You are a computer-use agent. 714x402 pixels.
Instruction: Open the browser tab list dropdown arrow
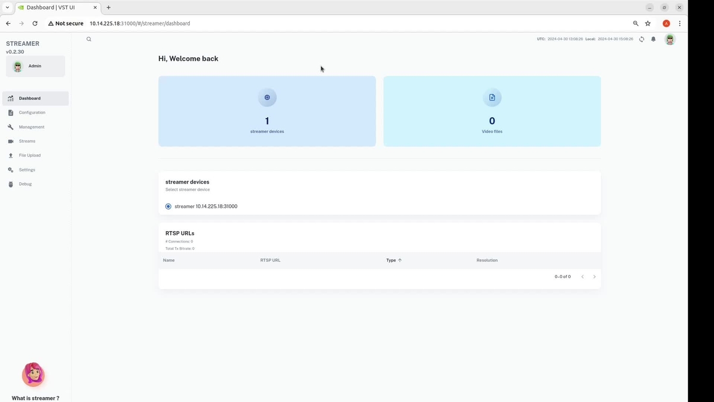(7, 8)
